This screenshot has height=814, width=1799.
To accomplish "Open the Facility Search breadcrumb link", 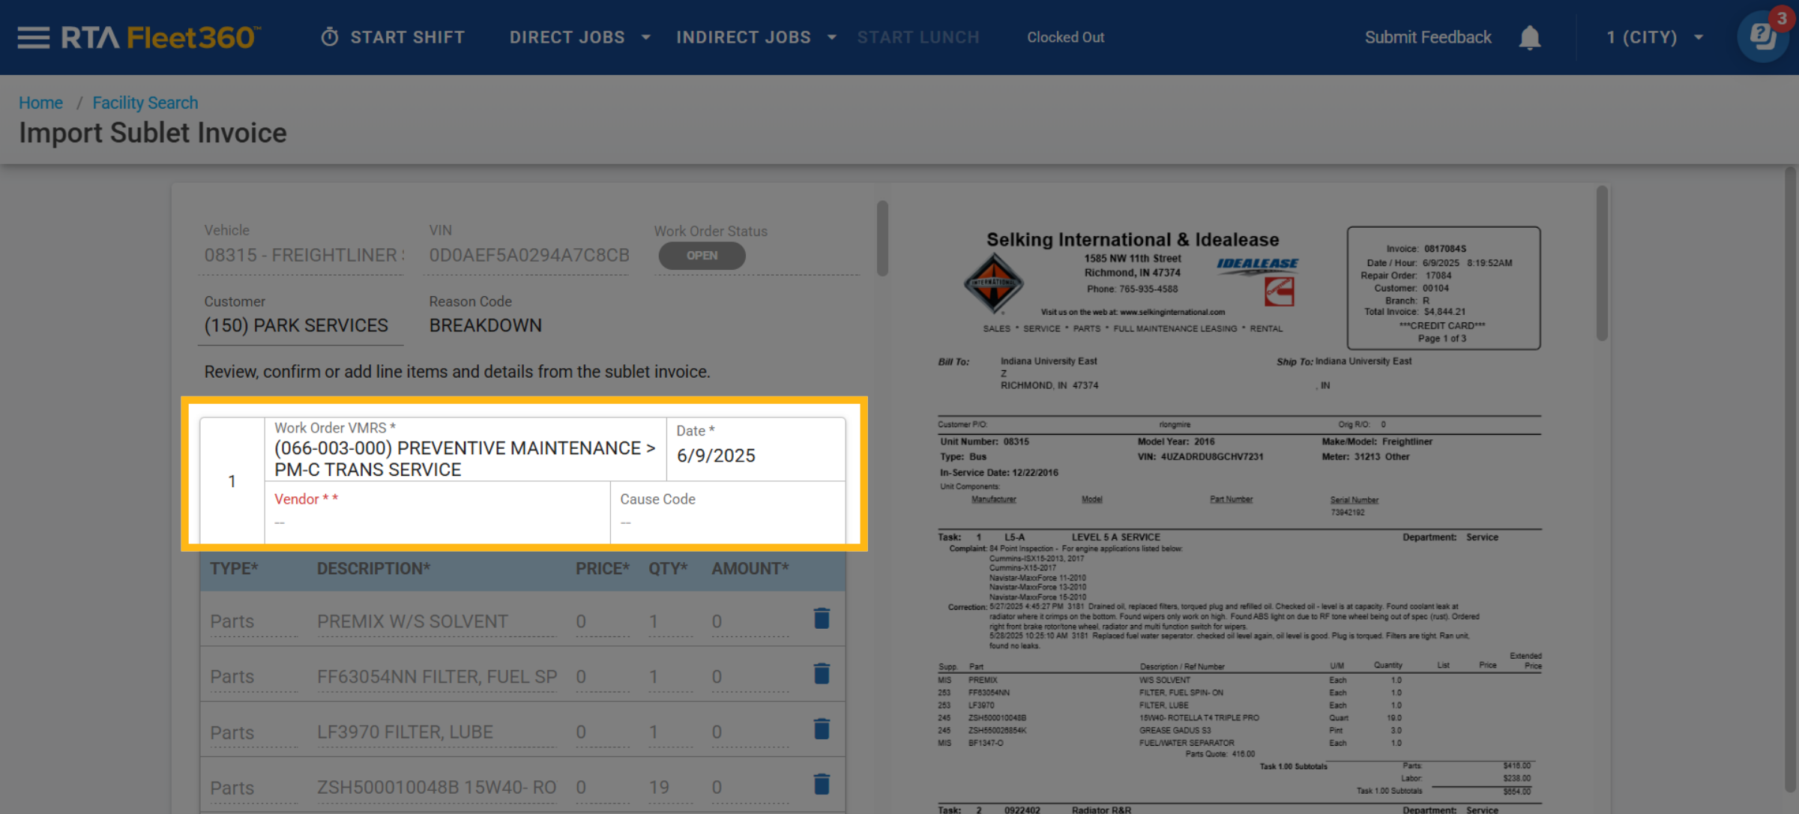I will click(x=145, y=103).
